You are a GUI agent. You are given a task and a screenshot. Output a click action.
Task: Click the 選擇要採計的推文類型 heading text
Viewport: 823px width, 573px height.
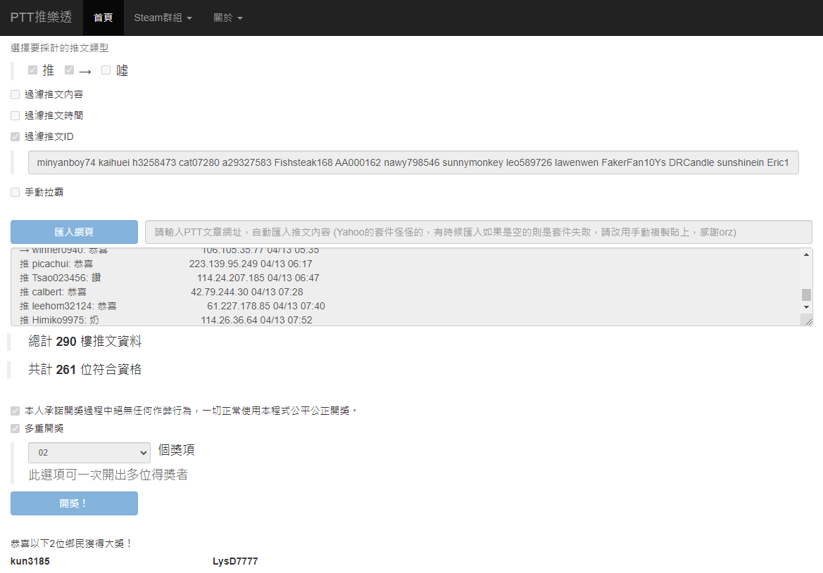click(x=59, y=49)
